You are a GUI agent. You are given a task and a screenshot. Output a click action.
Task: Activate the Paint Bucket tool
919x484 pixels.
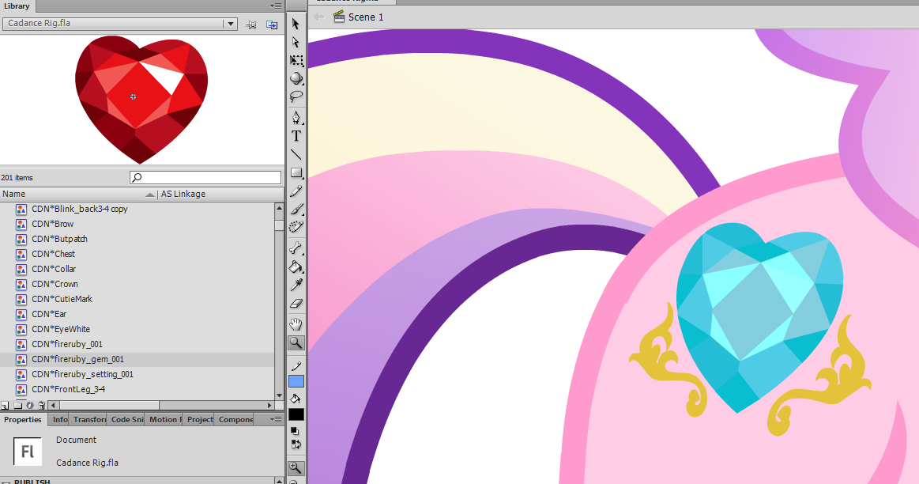[296, 267]
